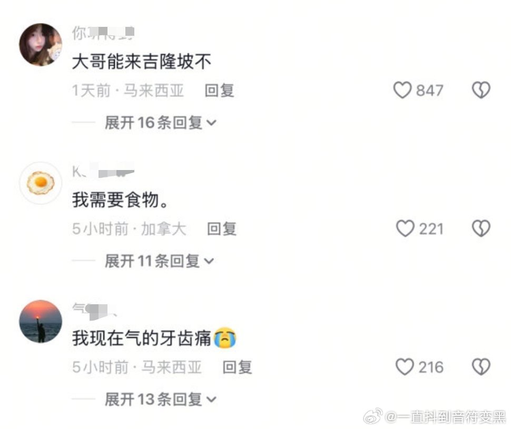The height and width of the screenshot is (429, 511).
Task: Open username starting with K
Action: [103, 171]
